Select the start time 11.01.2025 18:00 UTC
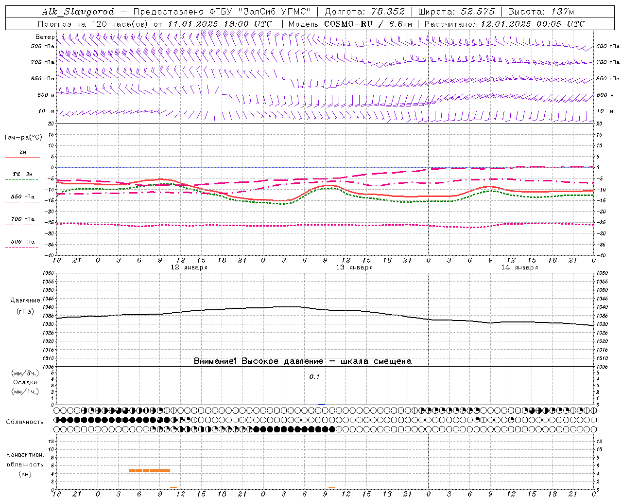Screen dimensions: 622x498 [x=219, y=24]
